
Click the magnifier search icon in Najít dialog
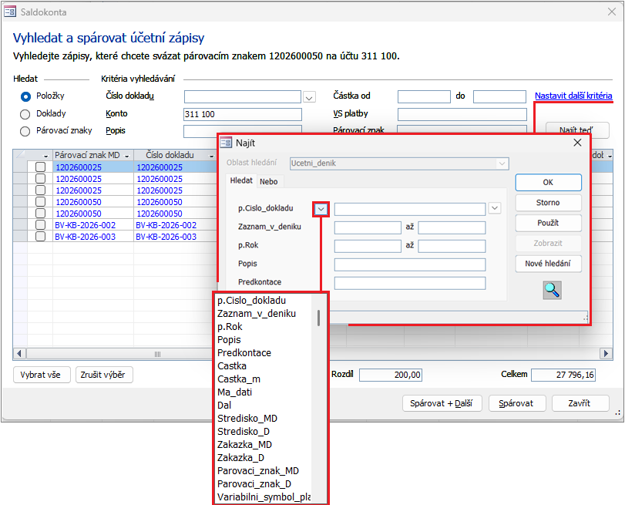point(552,290)
